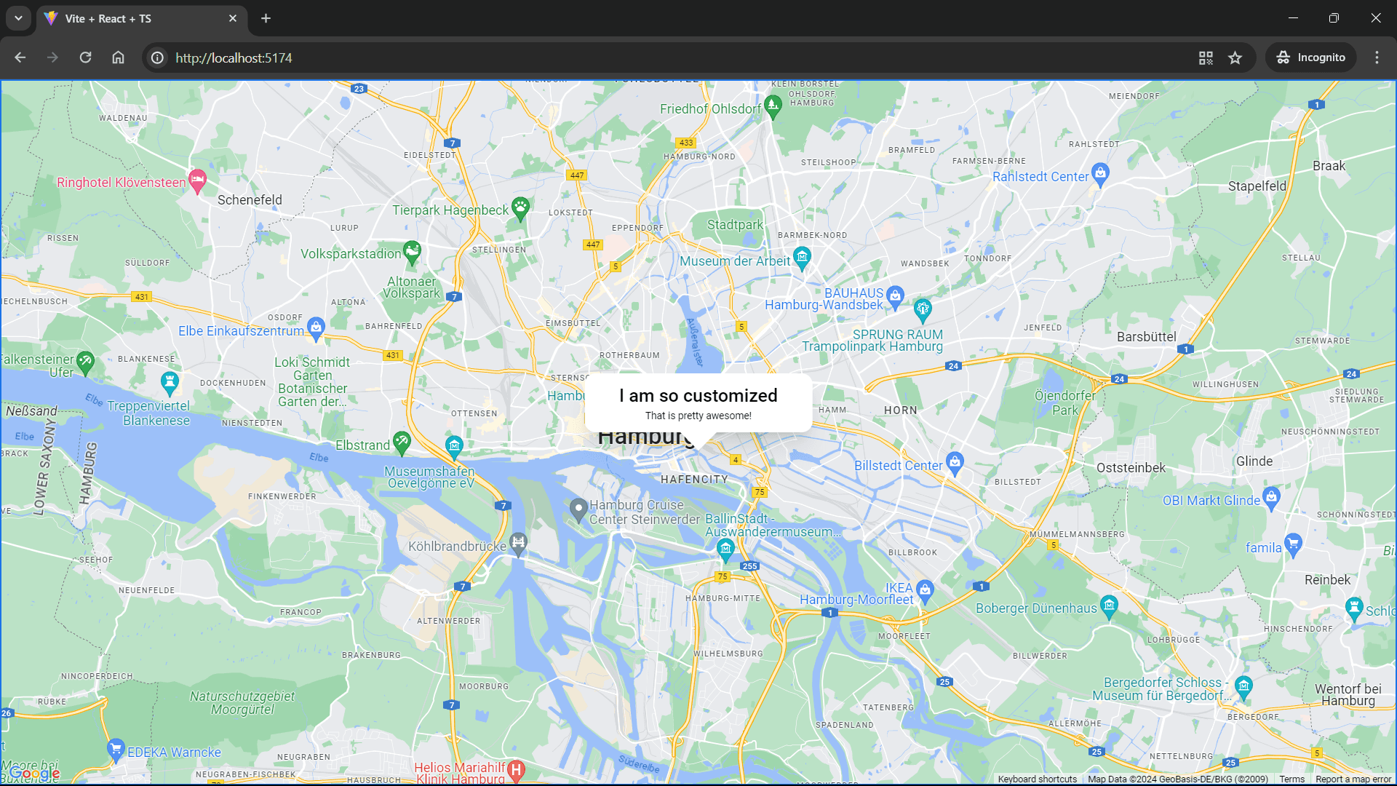The width and height of the screenshot is (1397, 786).
Task: Click IKEA Hamburg-Moorfleet shopping pin
Action: (925, 589)
